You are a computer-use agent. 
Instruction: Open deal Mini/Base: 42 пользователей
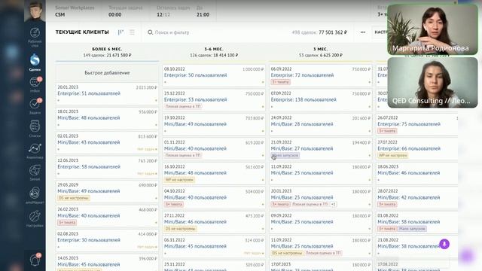(x=408, y=197)
